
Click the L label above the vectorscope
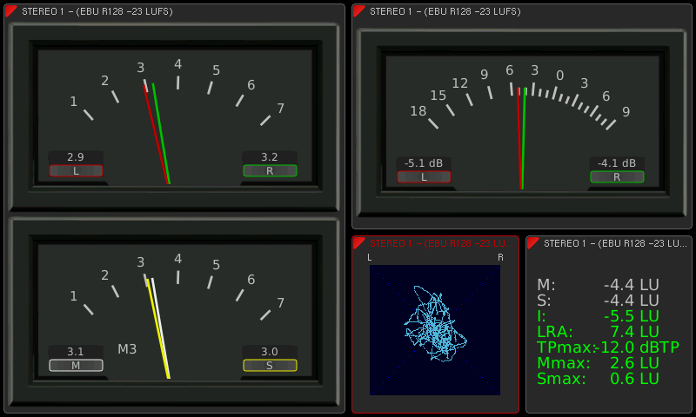[369, 257]
